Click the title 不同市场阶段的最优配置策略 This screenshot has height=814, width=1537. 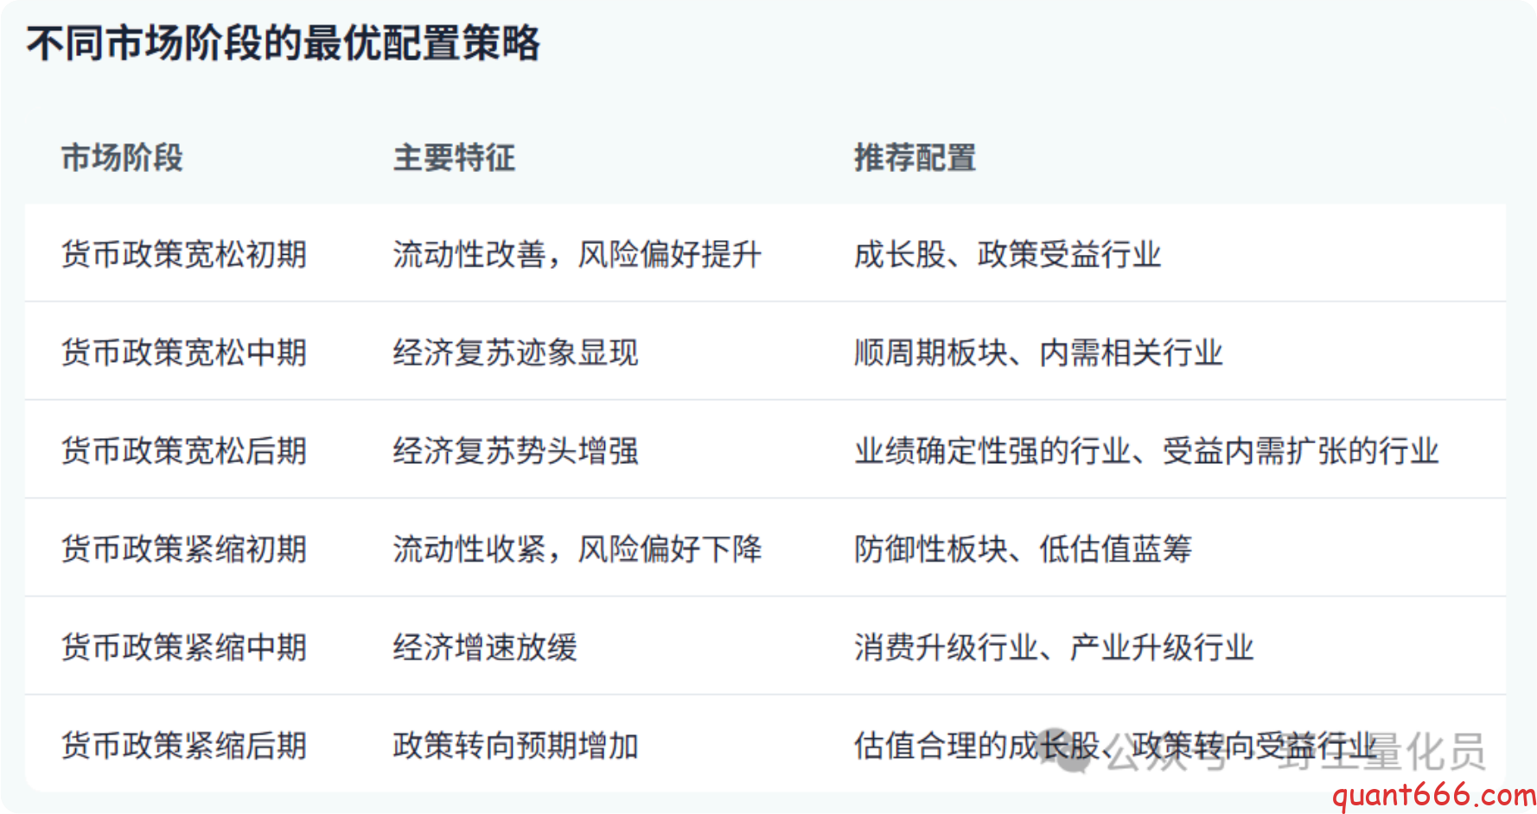tap(284, 43)
